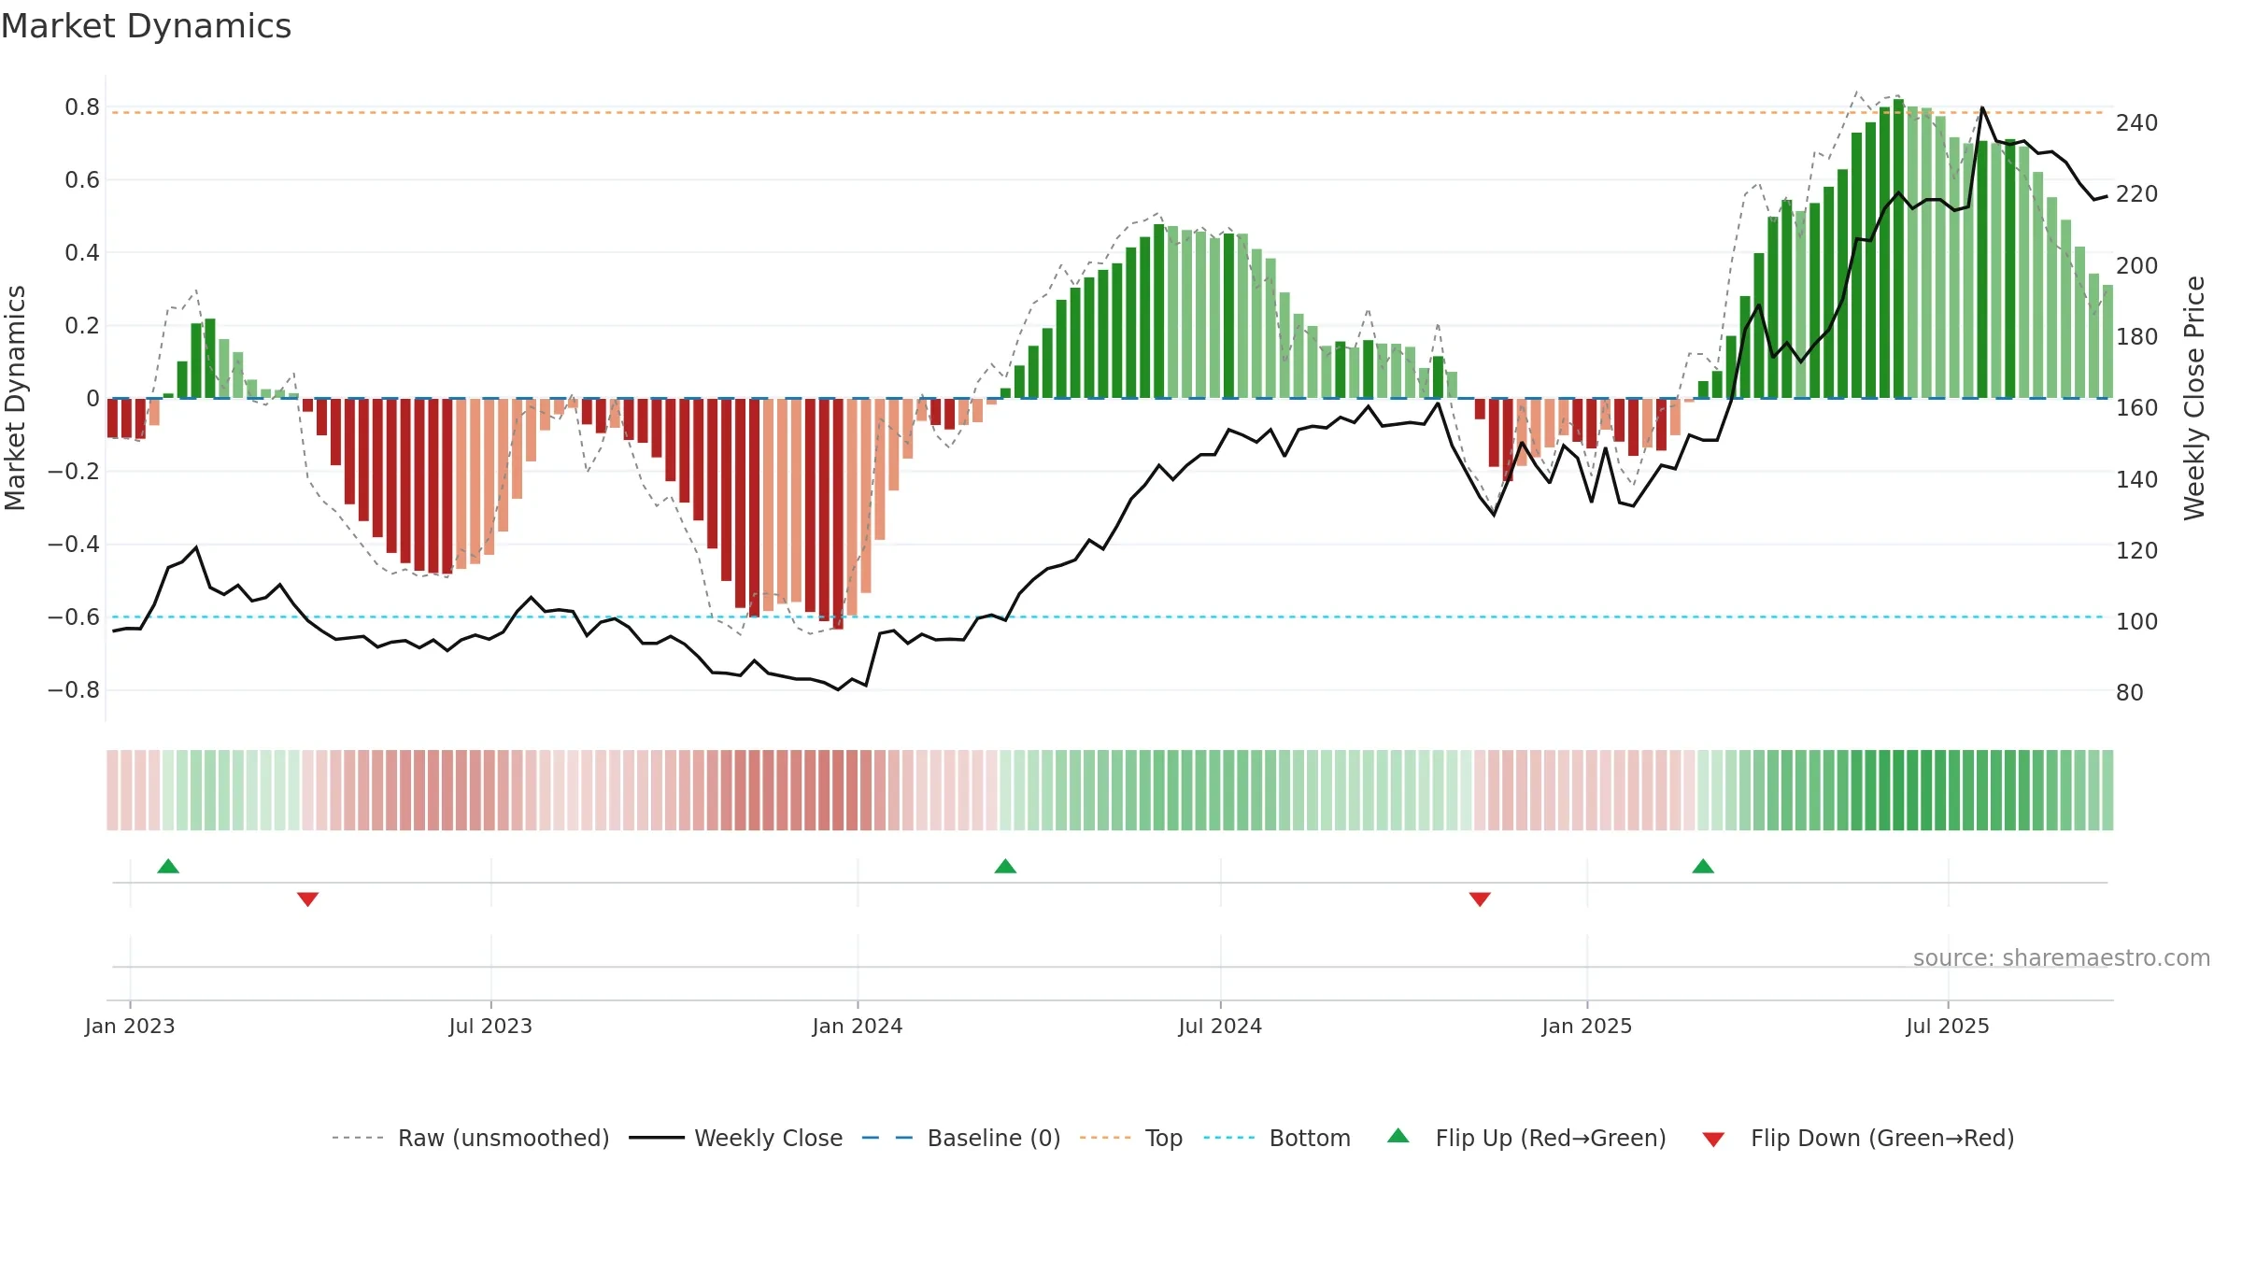Toggle the Baseline (0) legend entry
The height and width of the screenshot is (1261, 2242).
click(x=960, y=1138)
